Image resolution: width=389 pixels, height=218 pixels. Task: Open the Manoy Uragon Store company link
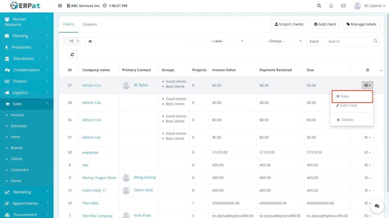click(x=99, y=178)
